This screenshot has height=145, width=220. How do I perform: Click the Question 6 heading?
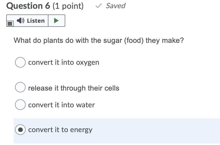[x=28, y=6]
